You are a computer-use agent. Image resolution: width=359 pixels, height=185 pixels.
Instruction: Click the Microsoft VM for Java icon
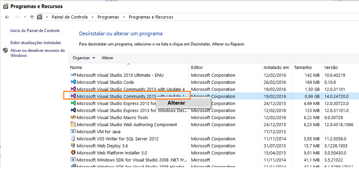tap(73, 132)
